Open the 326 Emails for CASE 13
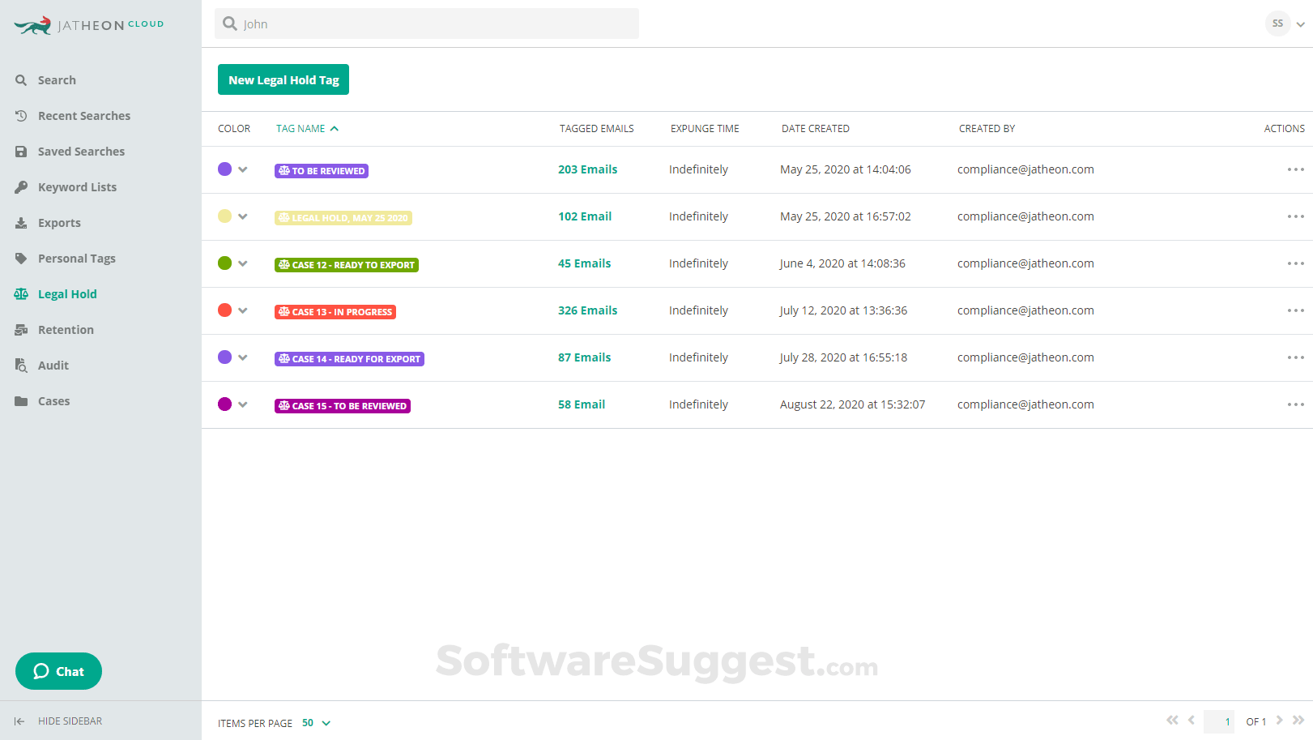The width and height of the screenshot is (1313, 740). point(587,310)
